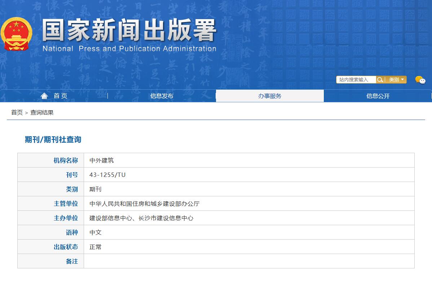The height and width of the screenshot is (290, 432).
Task: Click the national emblem logo
Action: point(17,34)
